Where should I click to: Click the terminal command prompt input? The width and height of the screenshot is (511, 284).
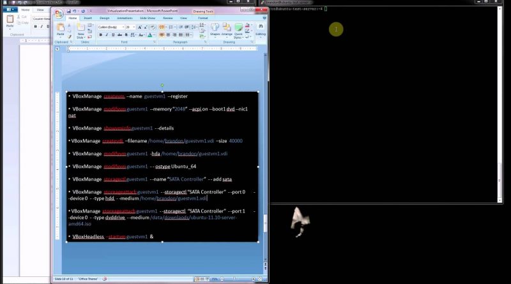coord(326,9)
